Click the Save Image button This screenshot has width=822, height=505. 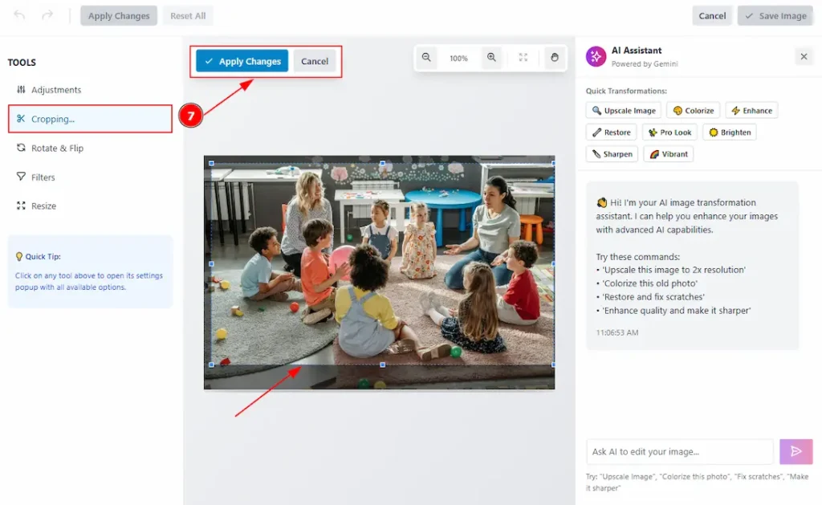[775, 16]
